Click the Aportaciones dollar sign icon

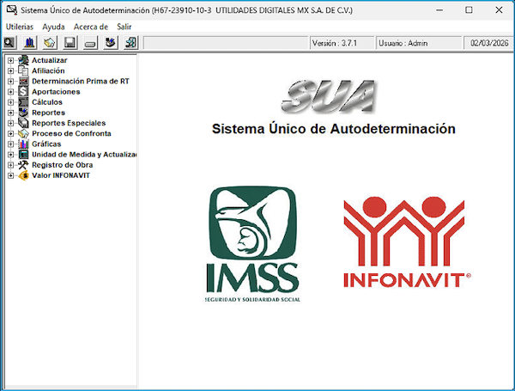(x=23, y=92)
